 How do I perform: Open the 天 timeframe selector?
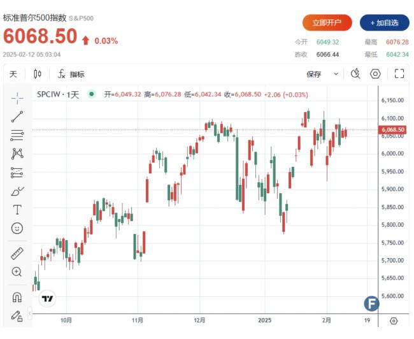point(13,75)
